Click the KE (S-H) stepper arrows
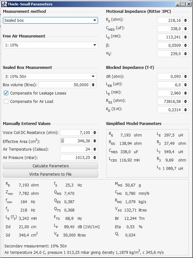 point(186,110)
